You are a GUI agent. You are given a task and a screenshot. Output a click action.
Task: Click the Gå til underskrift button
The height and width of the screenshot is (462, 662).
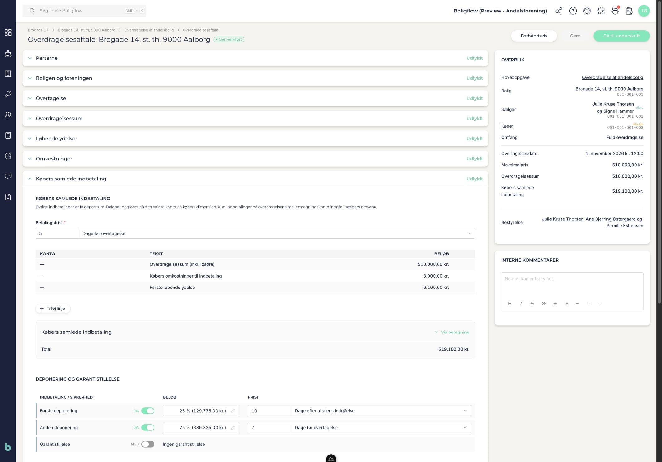coord(621,36)
